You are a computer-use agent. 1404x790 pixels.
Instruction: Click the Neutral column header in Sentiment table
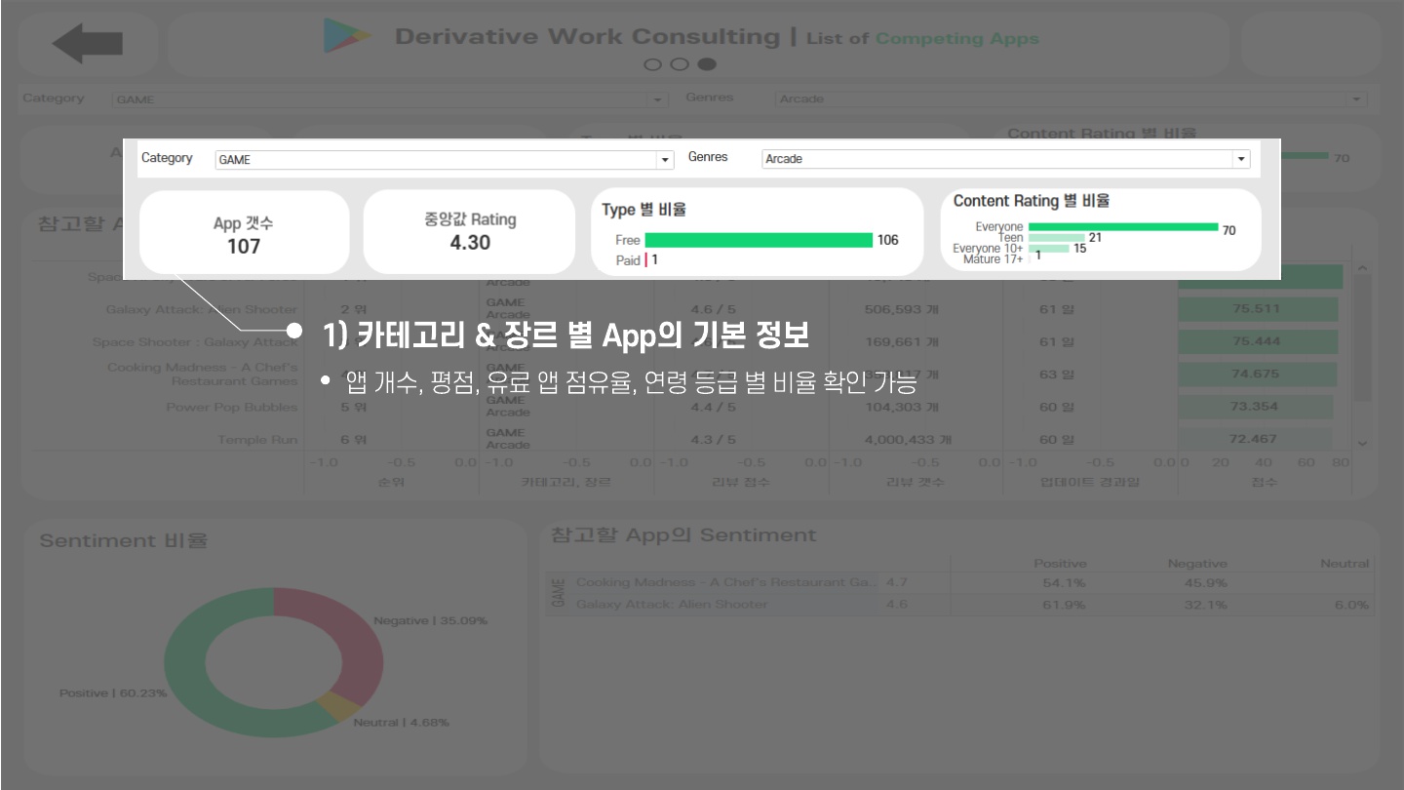pyautogui.click(x=1345, y=564)
